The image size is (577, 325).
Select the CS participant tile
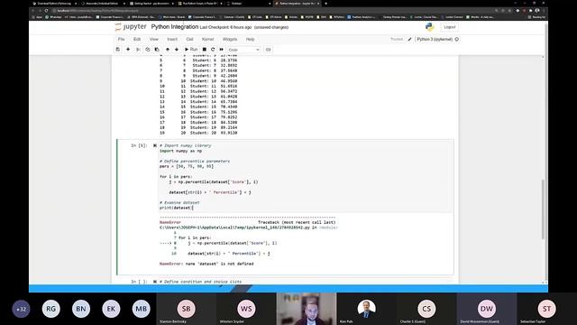tap(426, 309)
